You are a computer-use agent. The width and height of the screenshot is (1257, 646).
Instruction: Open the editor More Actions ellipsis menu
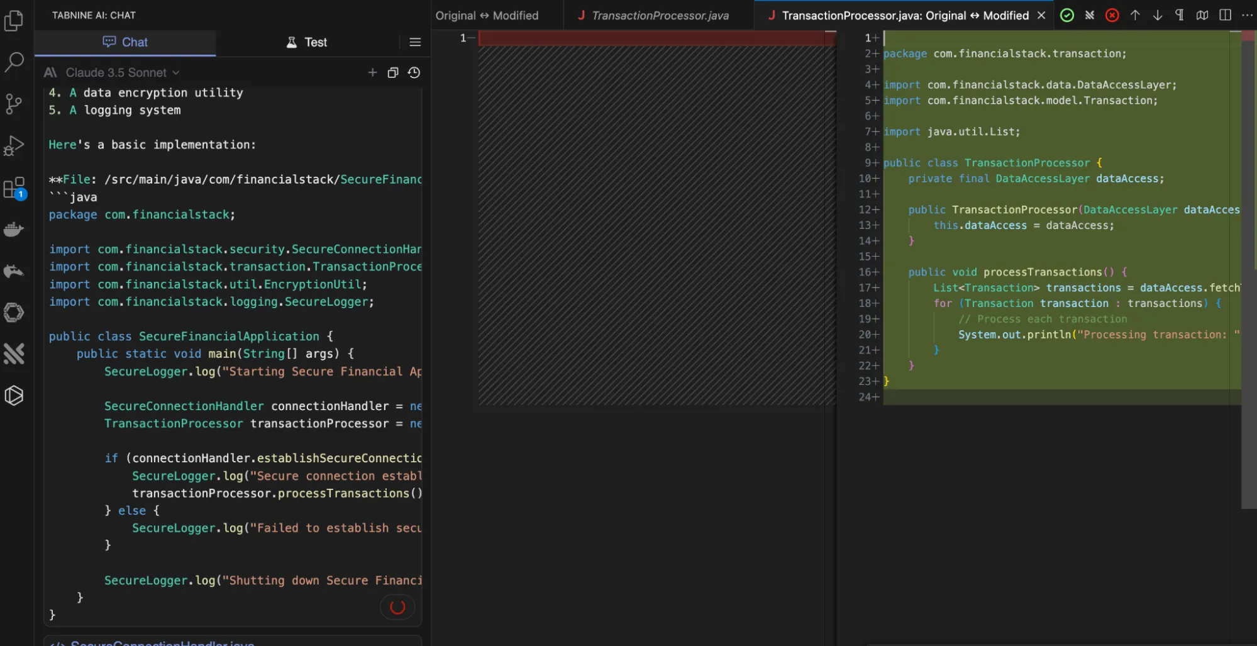click(1247, 15)
